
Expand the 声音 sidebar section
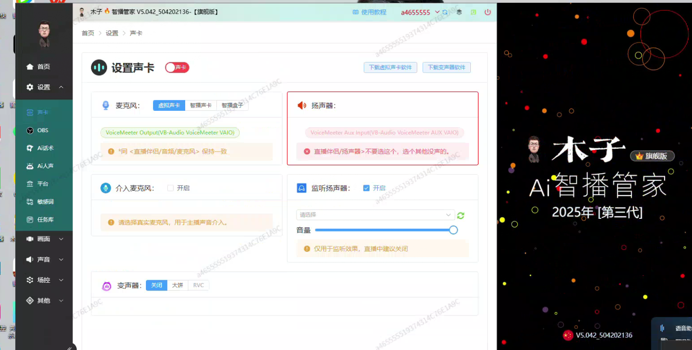61,260
